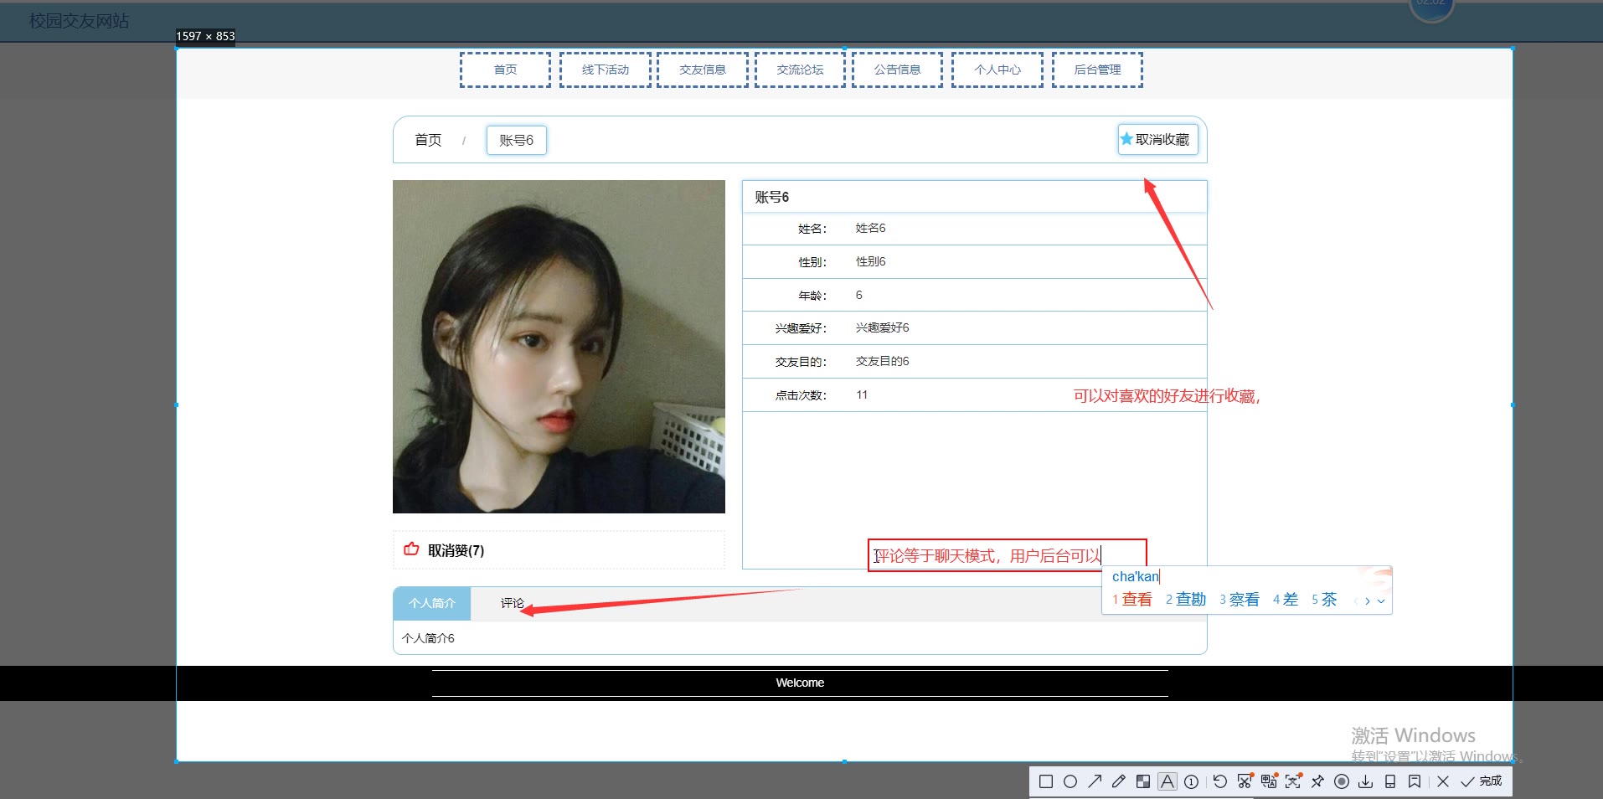
Task: Open the 首页 navigation item
Action: [505, 70]
